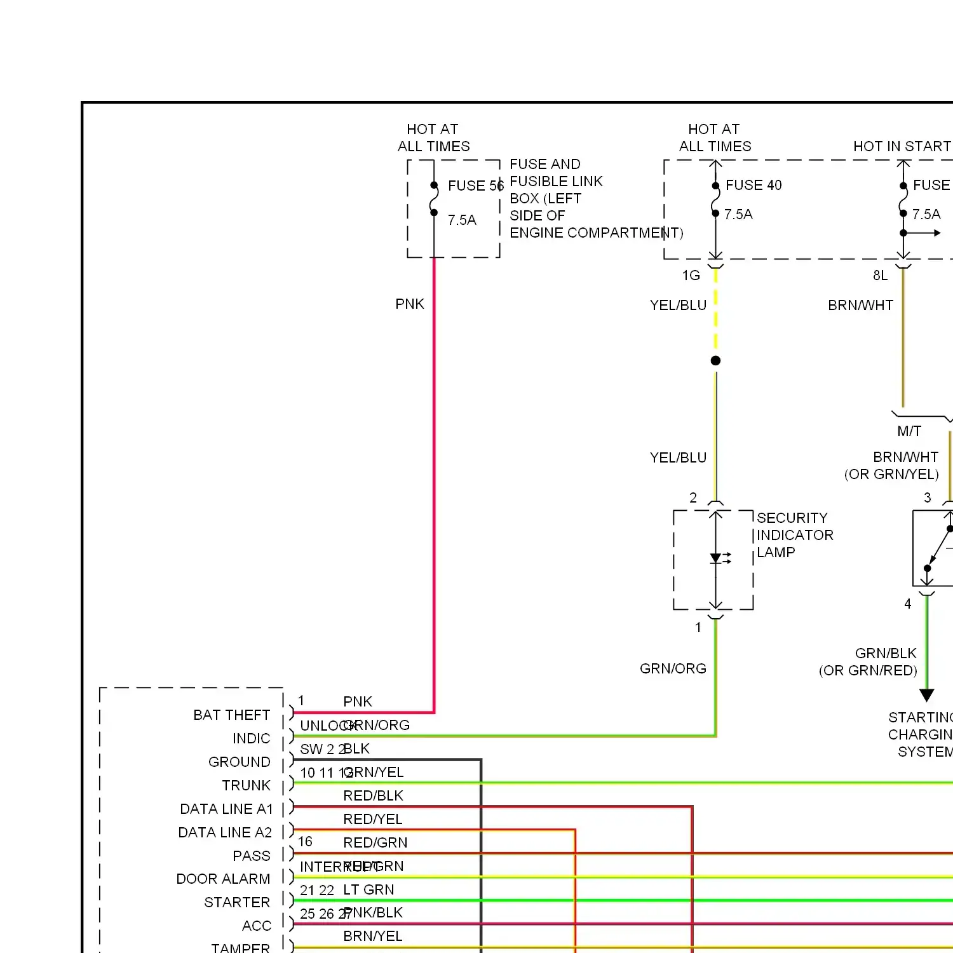Viewport: 953px width, 953px height.
Task: Click the splice dot on YEL/BLU wire
Action: click(x=715, y=360)
